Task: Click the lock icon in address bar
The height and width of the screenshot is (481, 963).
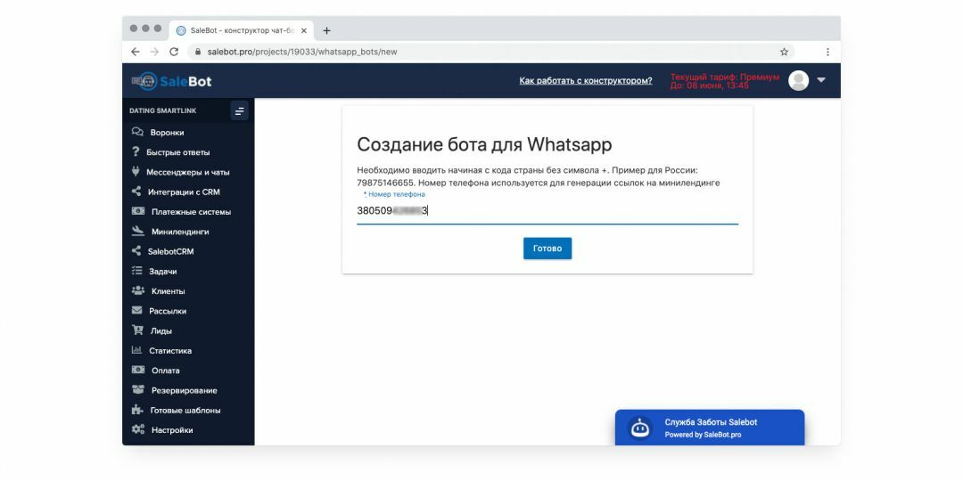Action: pos(198,53)
